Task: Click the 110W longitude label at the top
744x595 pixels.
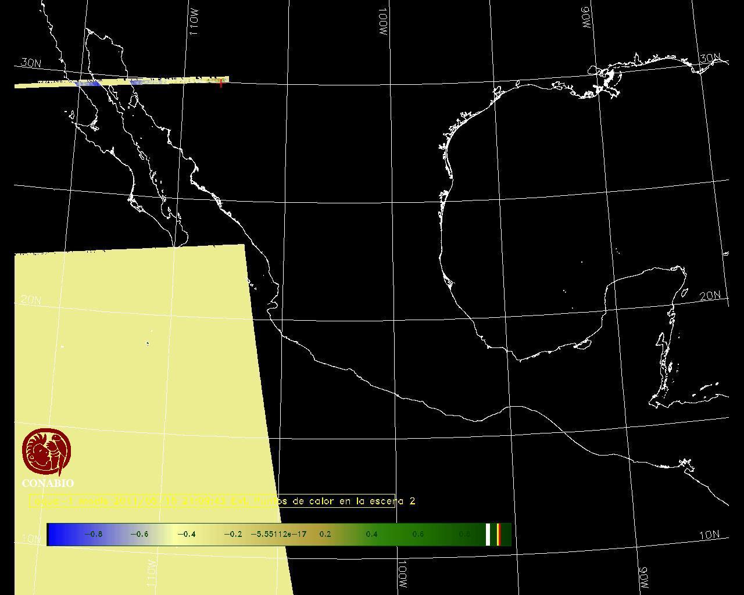Action: [x=194, y=21]
